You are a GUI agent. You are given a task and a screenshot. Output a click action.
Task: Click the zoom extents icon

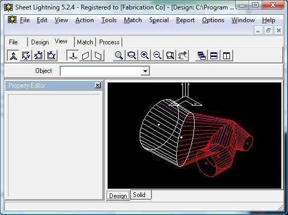pyautogui.click(x=170, y=55)
